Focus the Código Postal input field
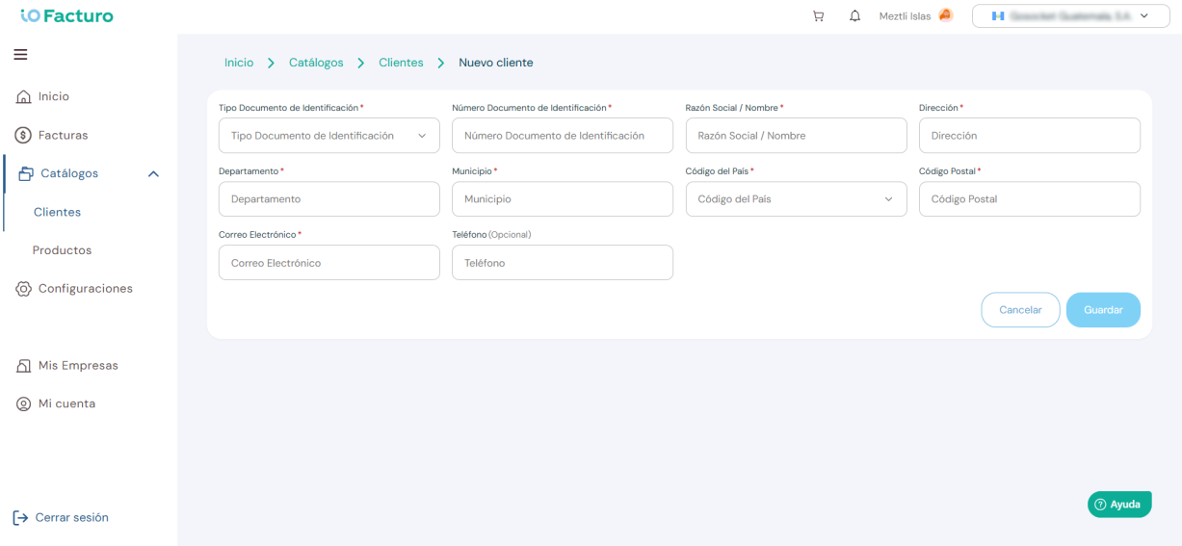 coord(1030,199)
